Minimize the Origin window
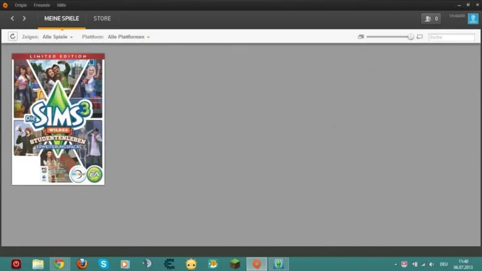The height and width of the screenshot is (271, 482). coord(459,5)
